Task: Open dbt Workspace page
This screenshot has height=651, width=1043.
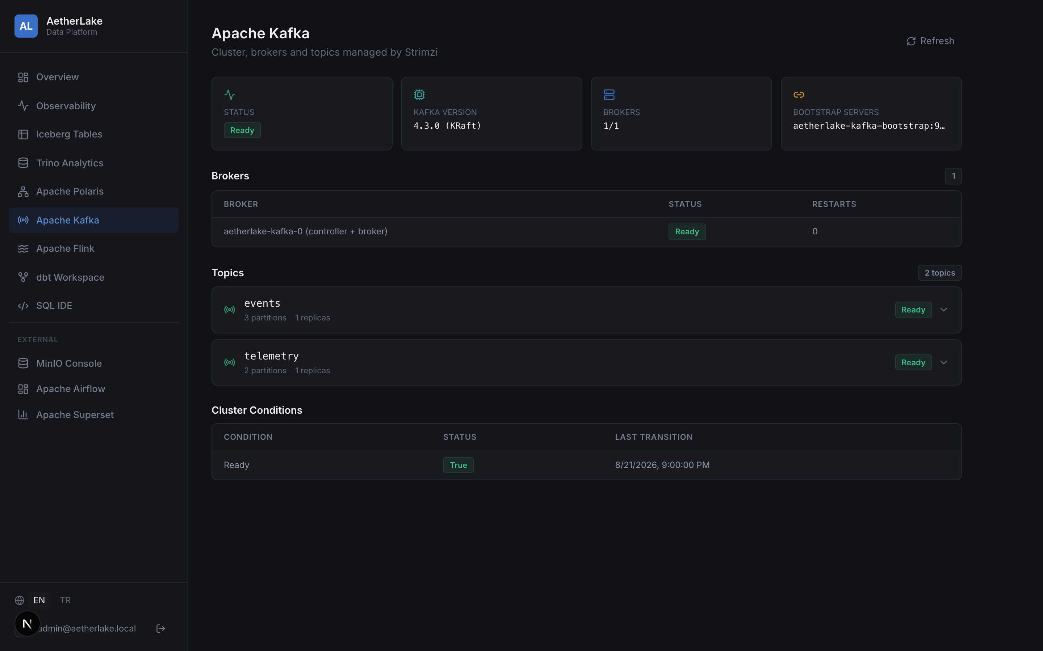Action: pyautogui.click(x=93, y=277)
